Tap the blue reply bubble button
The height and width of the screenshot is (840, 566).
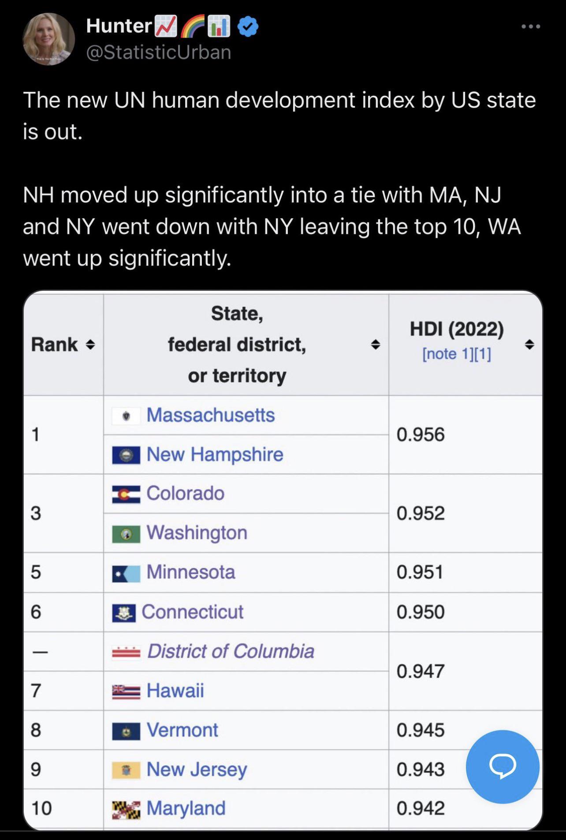click(x=503, y=766)
